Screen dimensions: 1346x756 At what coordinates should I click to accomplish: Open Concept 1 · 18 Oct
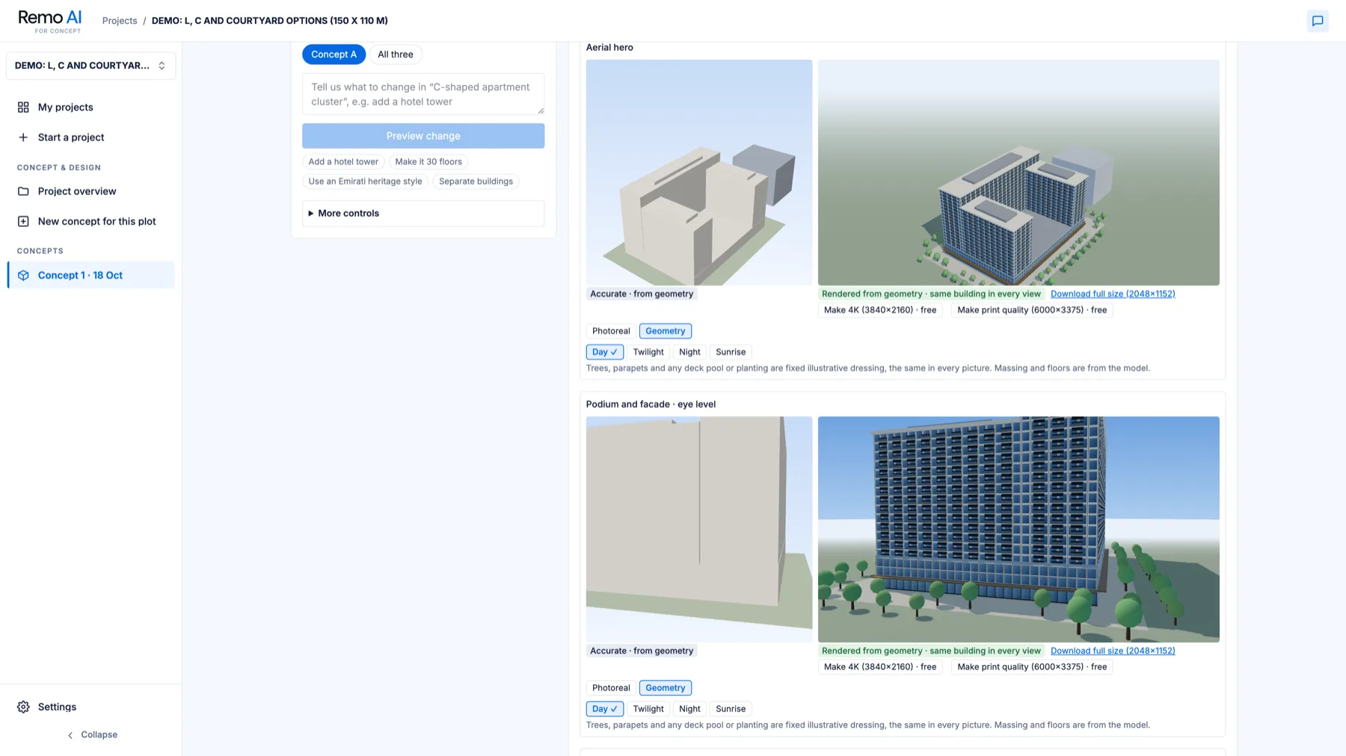(91, 275)
